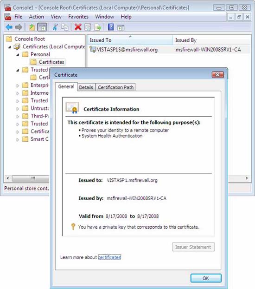Click the tree pane horizontal scrollbar thumb

click(31, 178)
